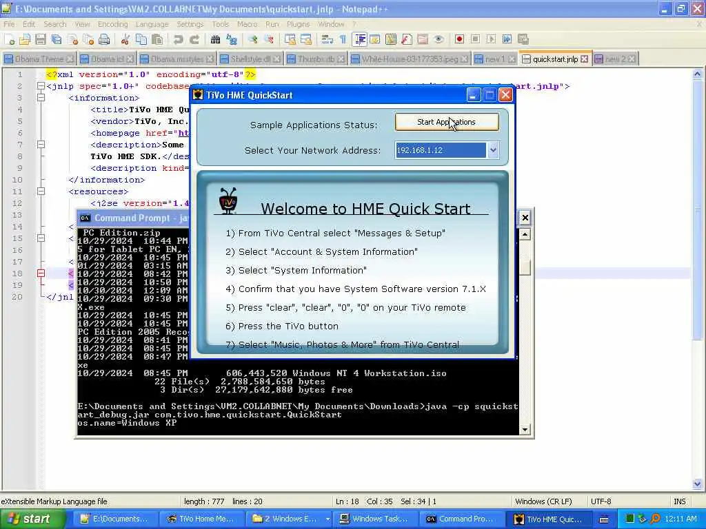Switch to TiVo Home Media taskbar button
Screen dimensions: 706x529
coord(201,519)
